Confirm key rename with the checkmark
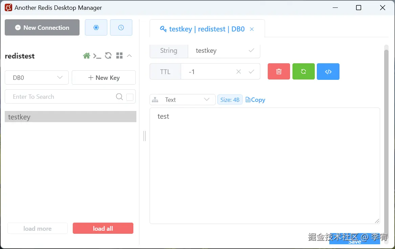The height and width of the screenshot is (249, 395). (251, 50)
